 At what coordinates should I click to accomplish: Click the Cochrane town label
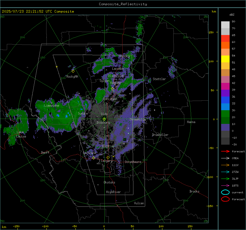point(89,153)
